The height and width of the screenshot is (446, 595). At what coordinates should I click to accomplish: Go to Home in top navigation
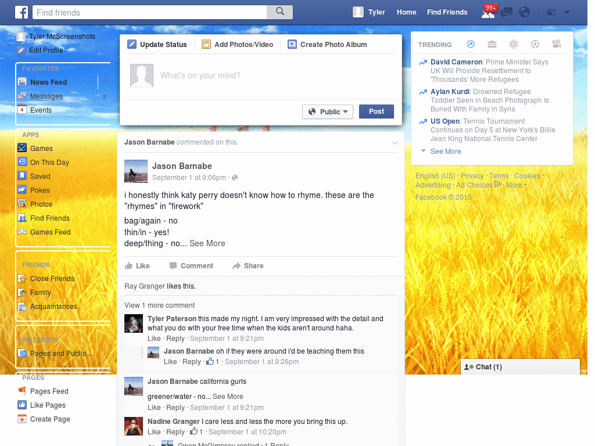[406, 12]
